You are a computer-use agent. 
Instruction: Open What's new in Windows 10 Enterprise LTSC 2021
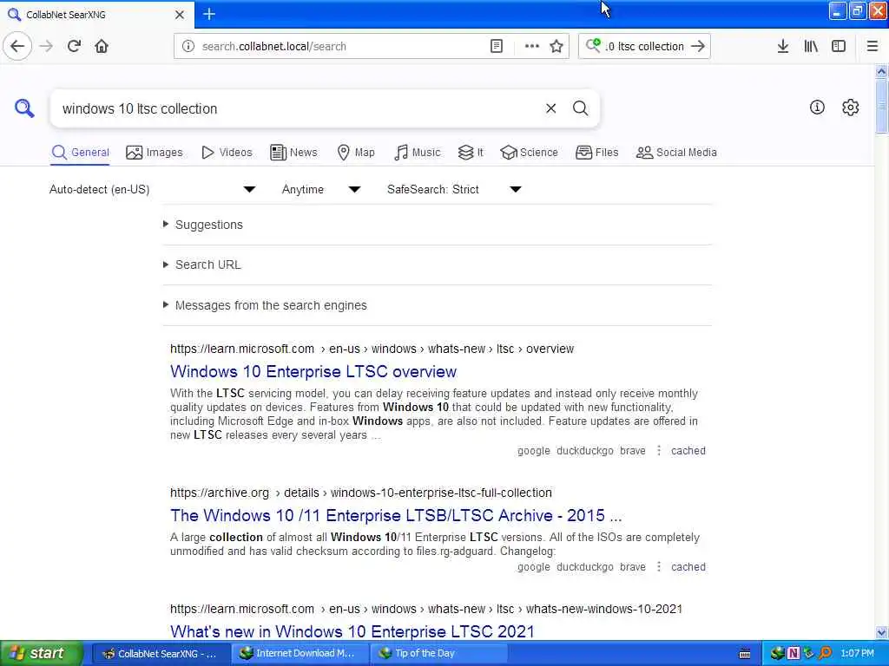(x=352, y=631)
